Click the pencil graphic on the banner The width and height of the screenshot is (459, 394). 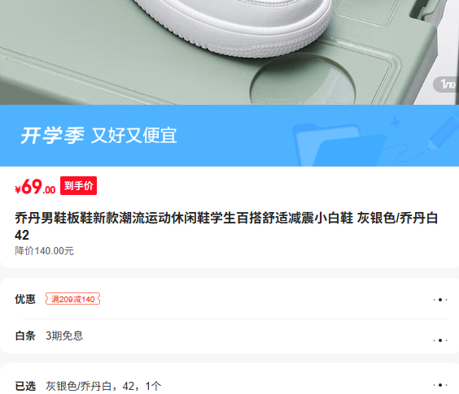point(444,131)
